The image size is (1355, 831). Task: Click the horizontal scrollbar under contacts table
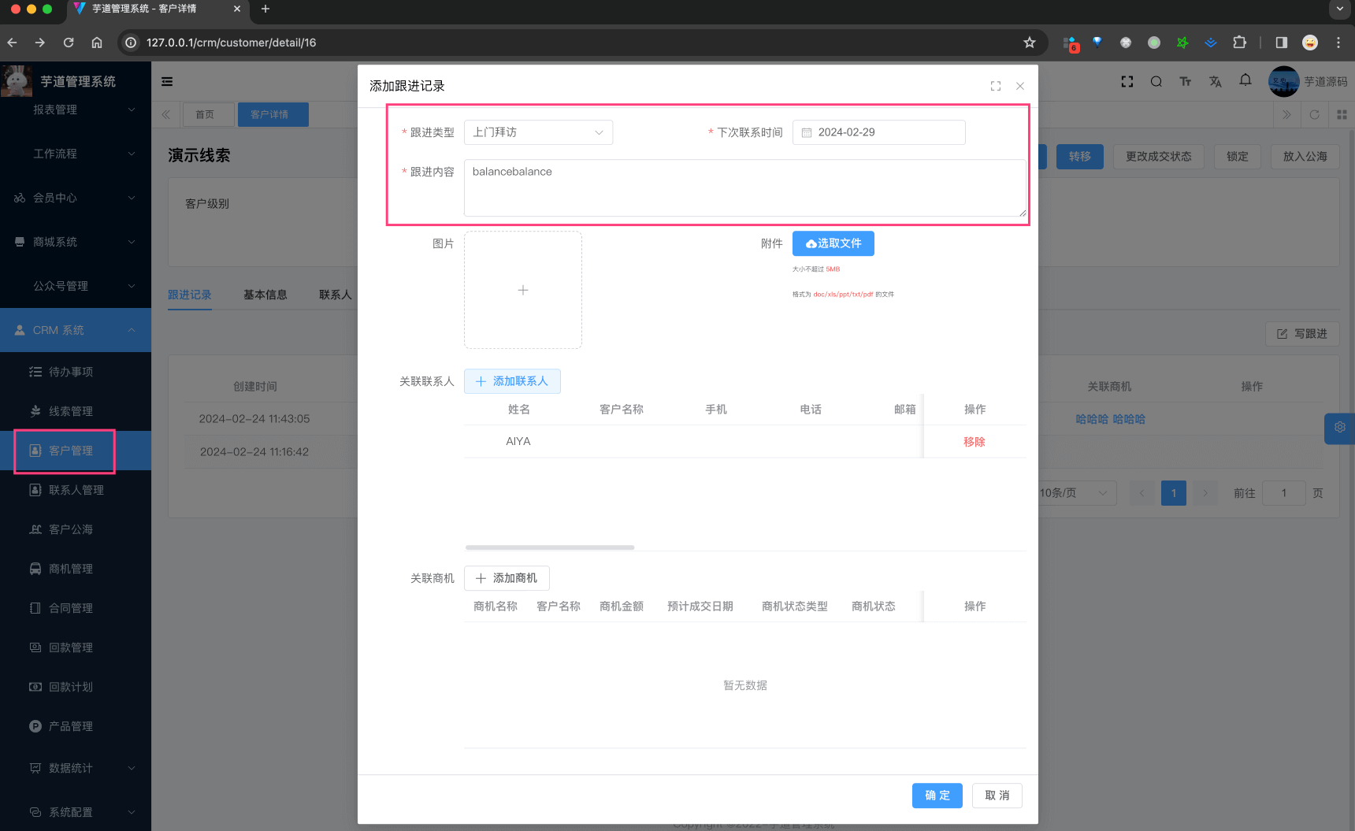click(x=550, y=547)
